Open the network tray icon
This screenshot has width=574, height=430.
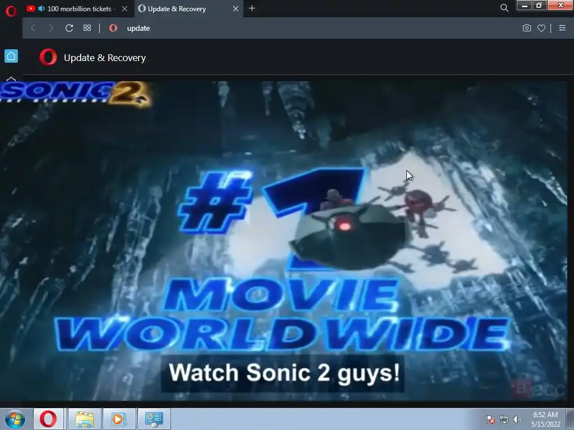tap(504, 419)
